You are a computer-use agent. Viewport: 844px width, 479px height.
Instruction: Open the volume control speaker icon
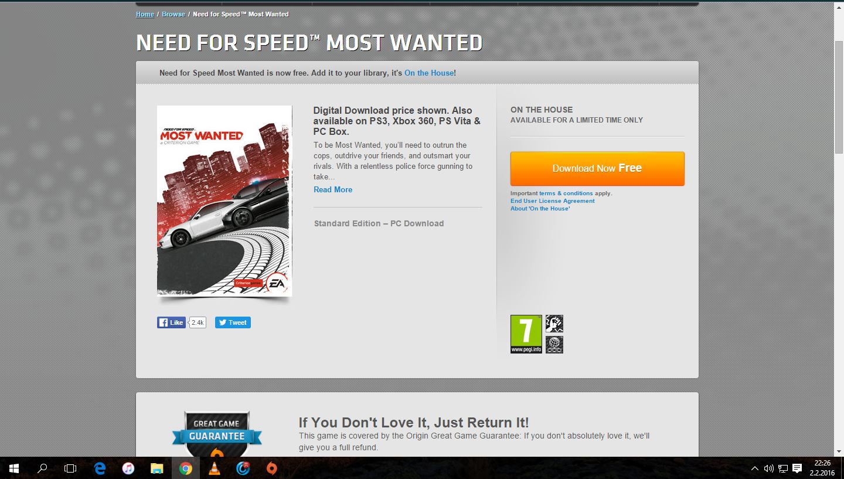point(769,468)
